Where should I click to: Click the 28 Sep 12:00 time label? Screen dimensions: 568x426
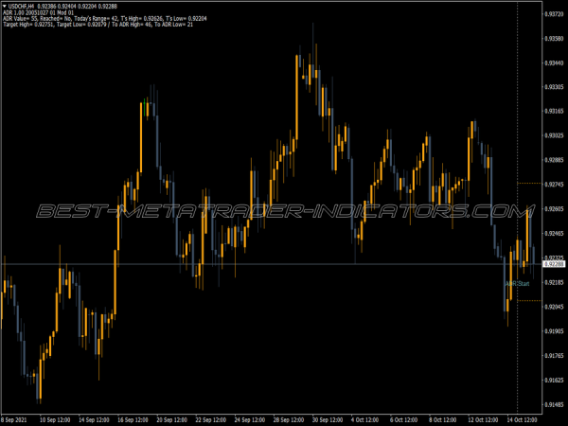pyautogui.click(x=288, y=418)
